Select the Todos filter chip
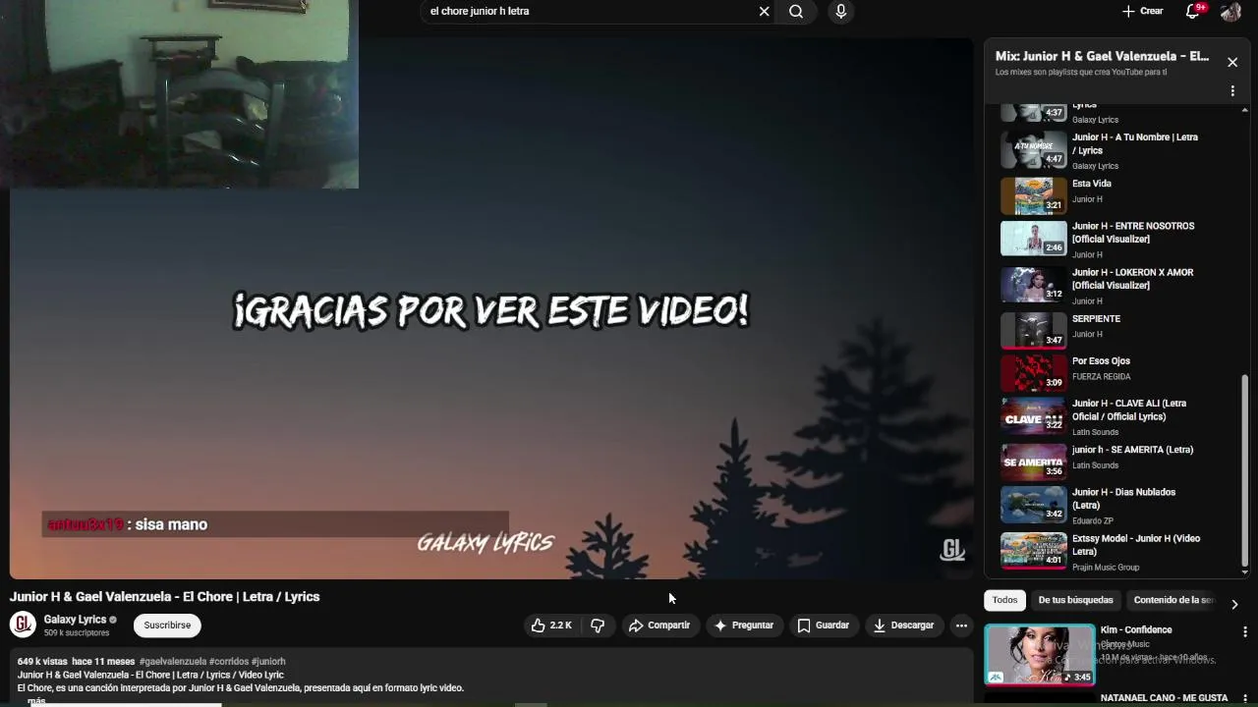 [x=1004, y=600]
